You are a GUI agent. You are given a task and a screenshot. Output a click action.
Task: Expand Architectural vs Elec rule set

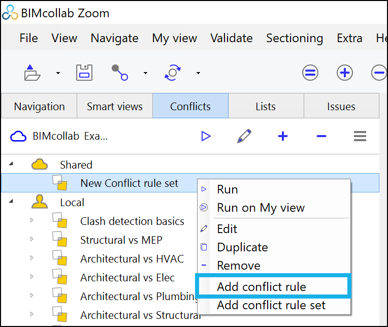click(31, 277)
